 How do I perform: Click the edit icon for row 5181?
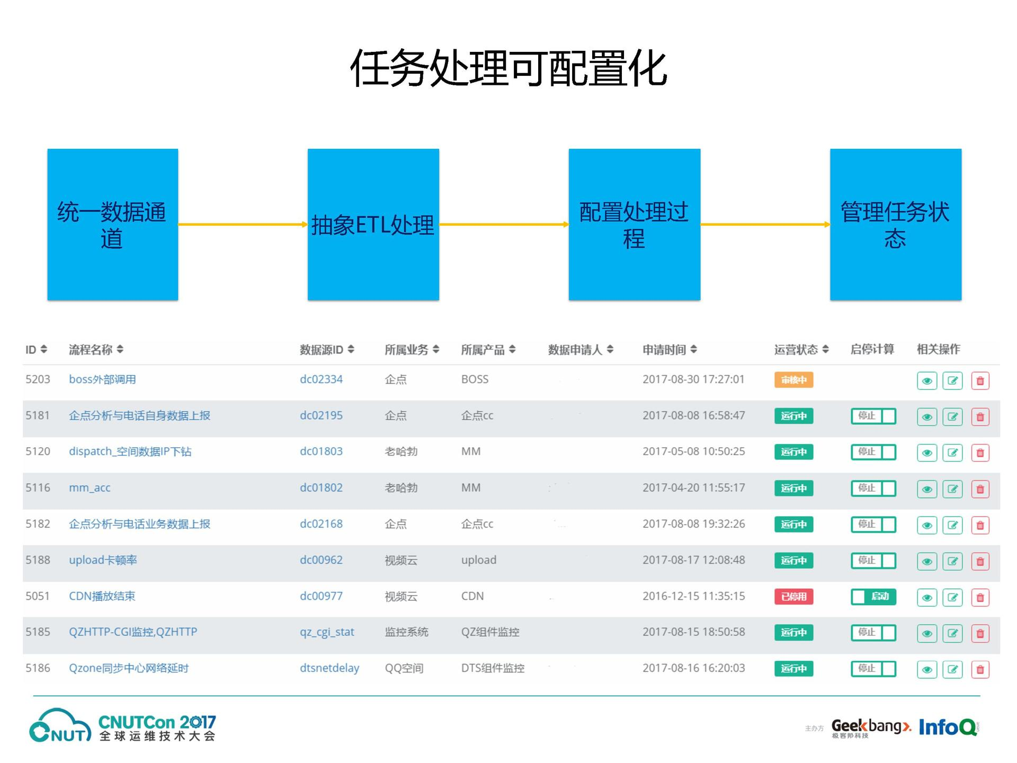[952, 416]
